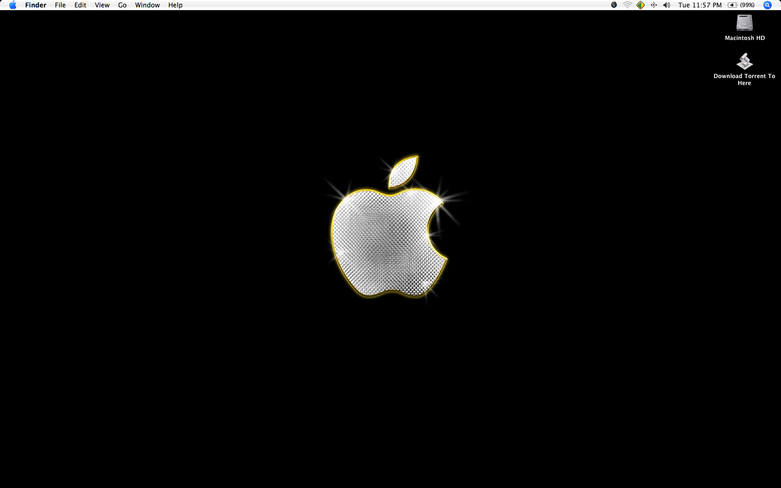The image size is (781, 488).
Task: Open the View menu
Action: tap(102, 5)
